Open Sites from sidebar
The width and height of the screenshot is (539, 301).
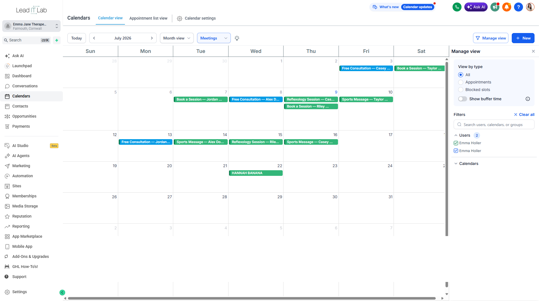tap(31, 186)
